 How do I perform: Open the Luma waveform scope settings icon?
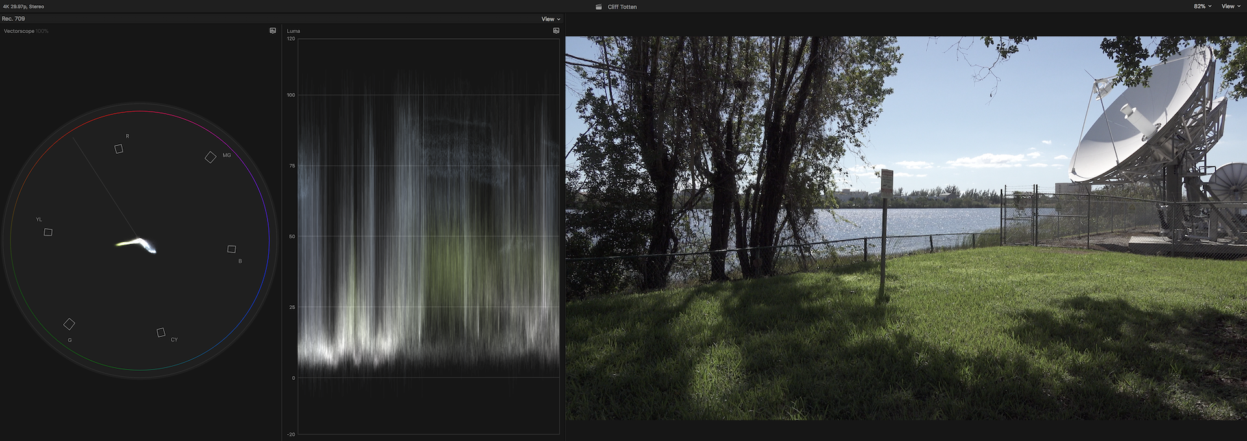coord(556,31)
